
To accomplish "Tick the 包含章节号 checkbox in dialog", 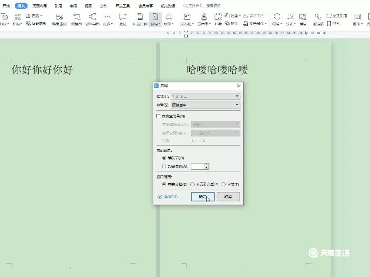I will 159,116.
